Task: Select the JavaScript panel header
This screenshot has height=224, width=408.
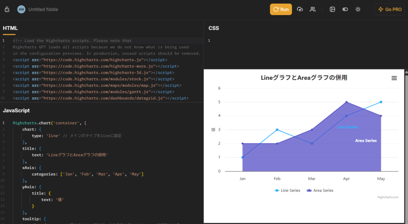Action: tap(16, 110)
